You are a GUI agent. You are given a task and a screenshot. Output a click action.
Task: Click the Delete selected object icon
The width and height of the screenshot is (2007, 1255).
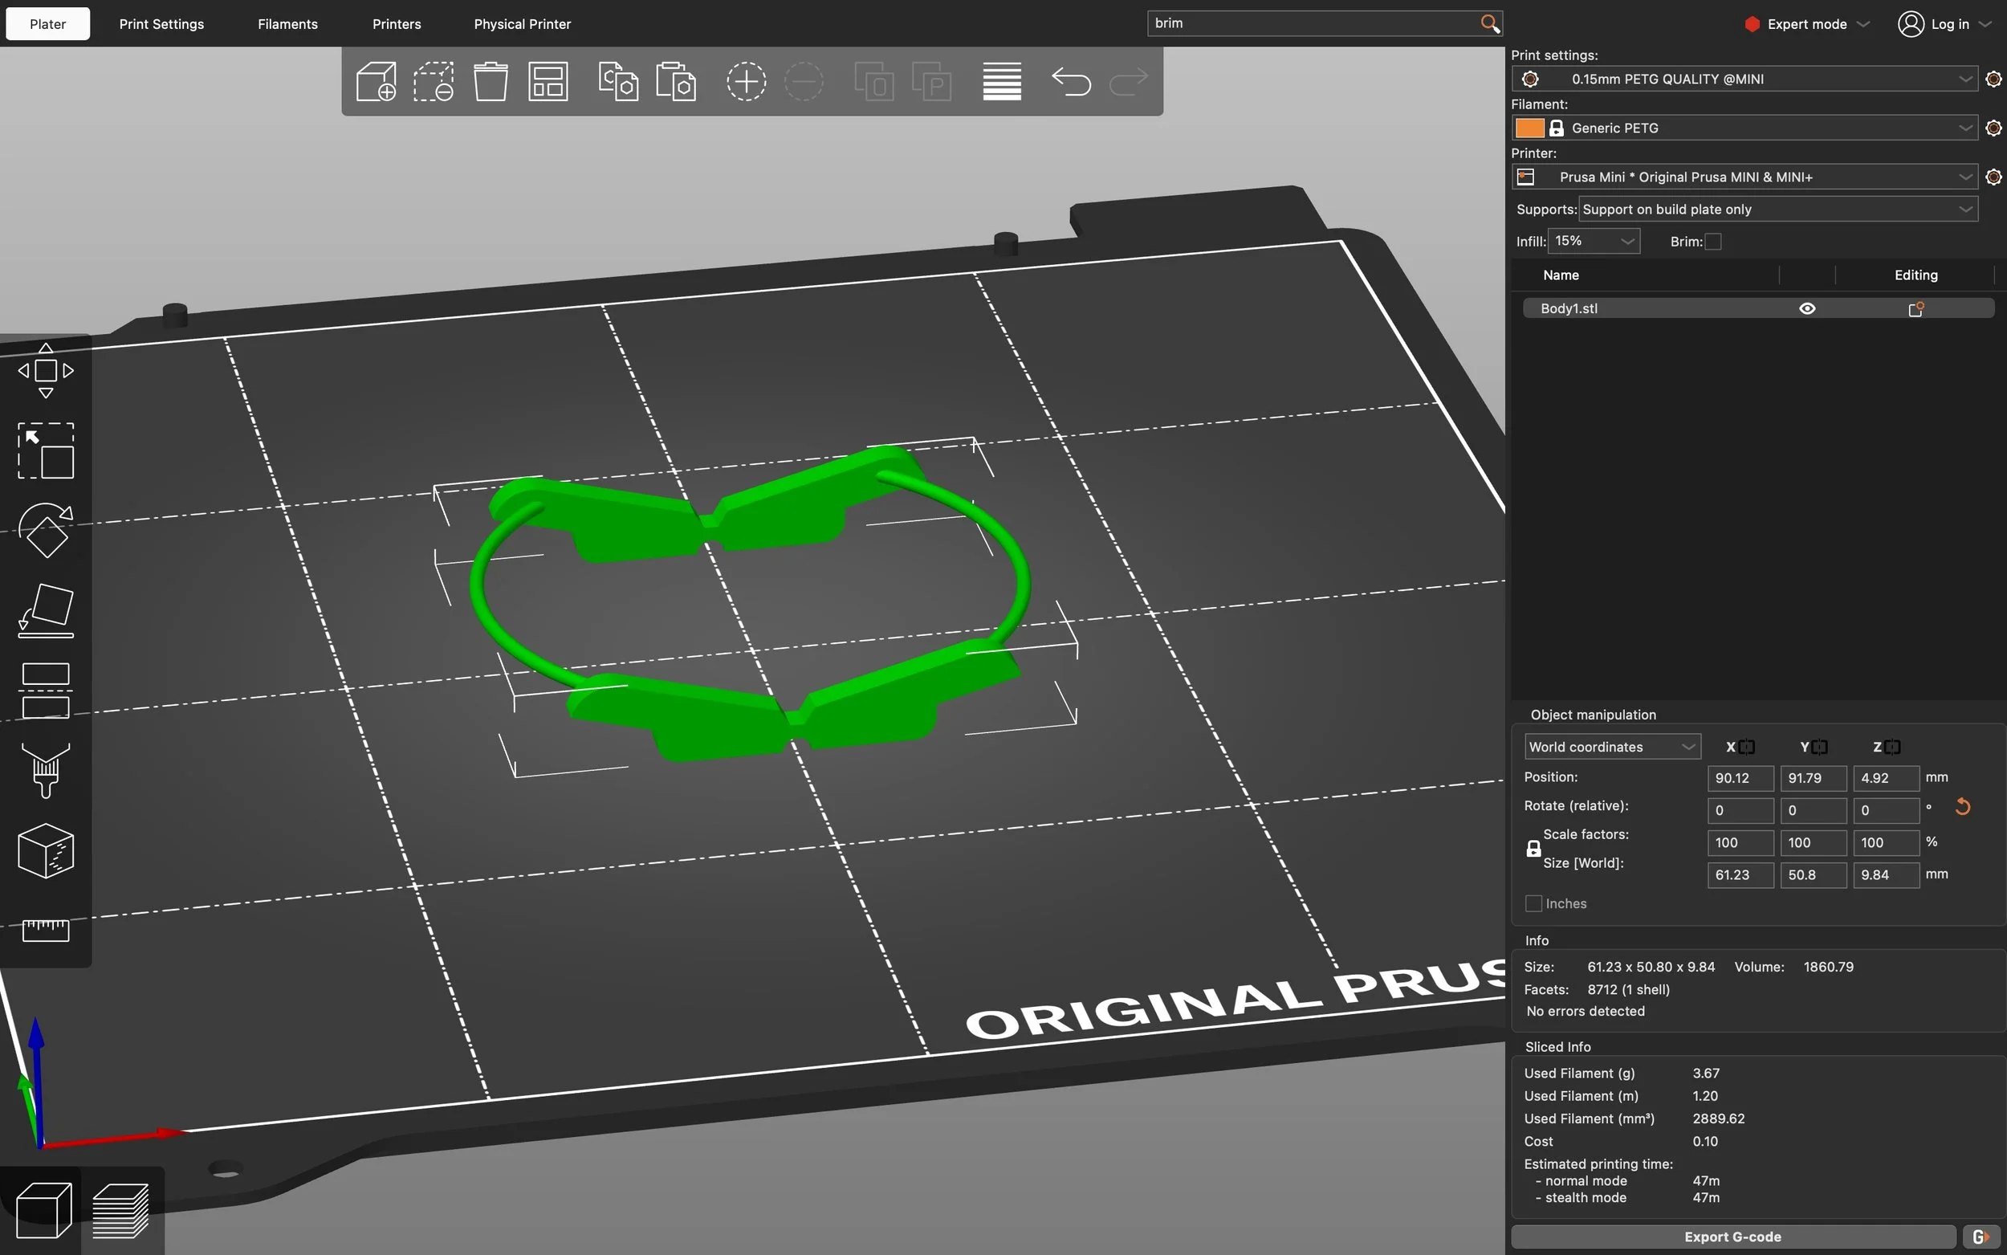tap(433, 81)
